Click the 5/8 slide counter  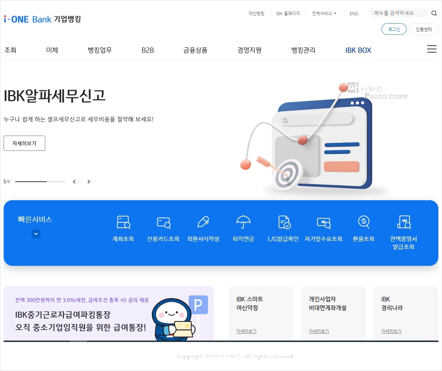[7, 182]
